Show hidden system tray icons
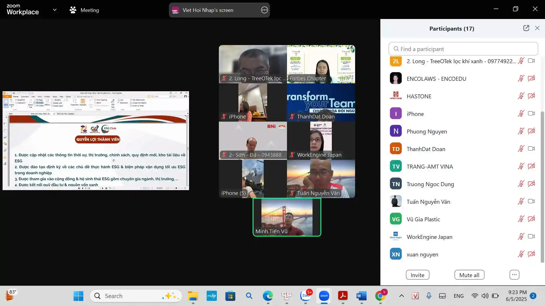This screenshot has height=306, width=545. click(x=401, y=296)
